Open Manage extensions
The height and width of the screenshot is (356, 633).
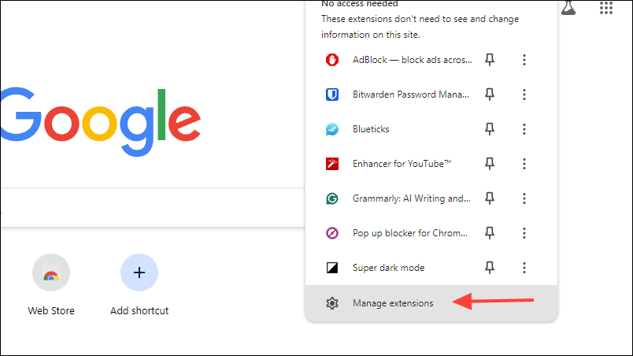[431, 303]
